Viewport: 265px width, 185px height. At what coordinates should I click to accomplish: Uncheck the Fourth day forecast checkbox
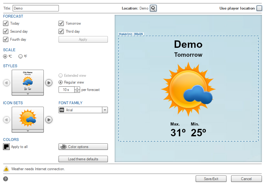point(6,39)
